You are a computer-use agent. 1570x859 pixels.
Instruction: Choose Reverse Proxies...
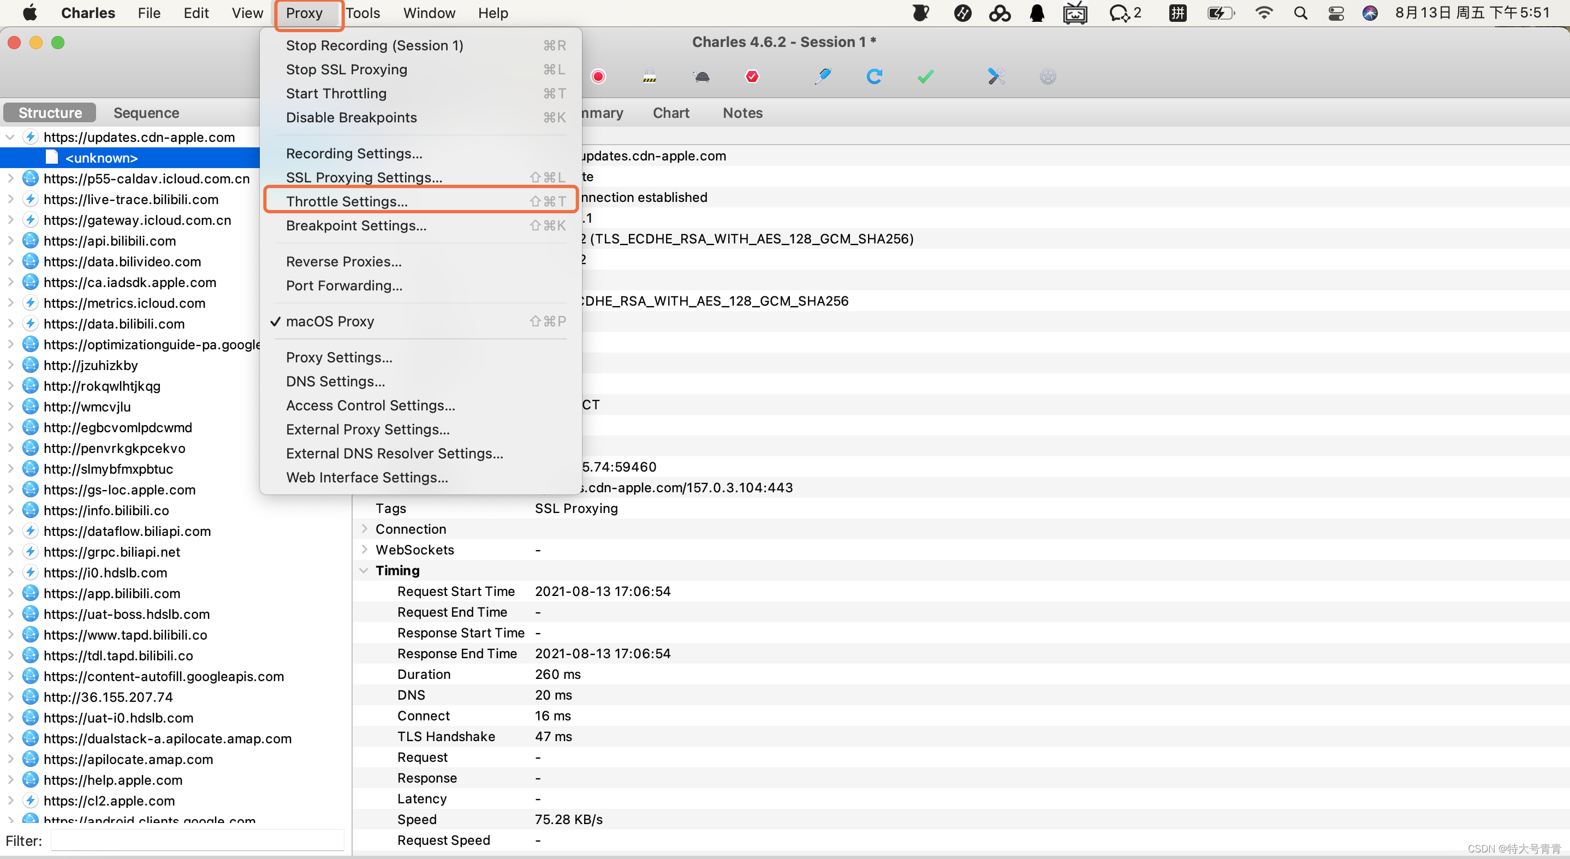point(419,261)
